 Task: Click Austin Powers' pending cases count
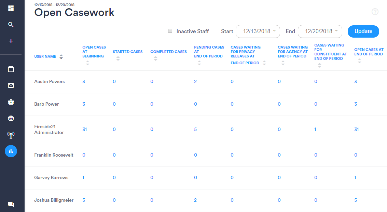click(x=195, y=81)
